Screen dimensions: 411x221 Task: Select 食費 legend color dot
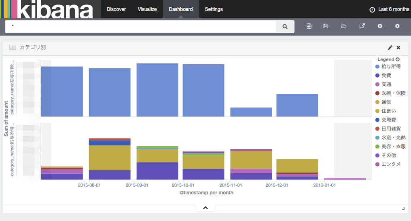click(377, 76)
